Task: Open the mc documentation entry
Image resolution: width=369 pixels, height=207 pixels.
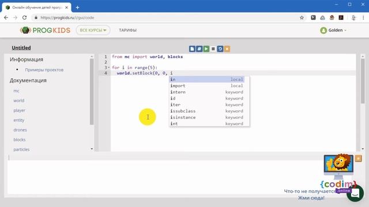Action: (16, 91)
